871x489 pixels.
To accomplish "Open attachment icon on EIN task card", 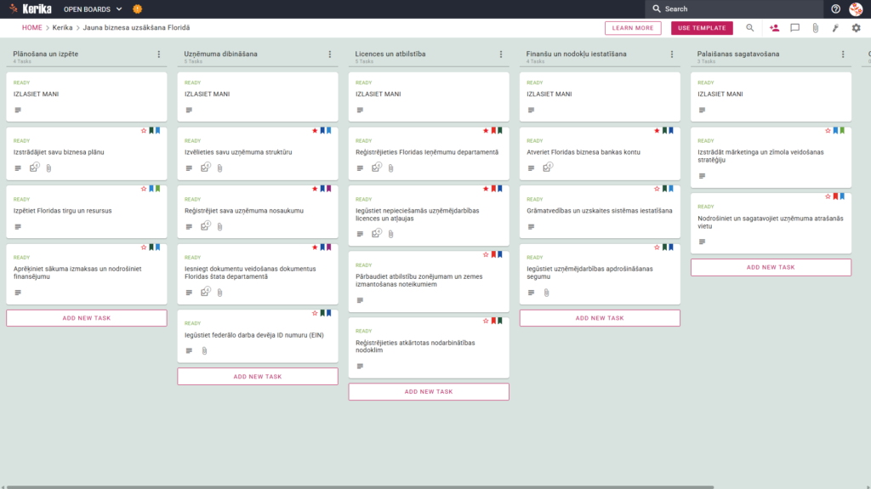I will (204, 350).
